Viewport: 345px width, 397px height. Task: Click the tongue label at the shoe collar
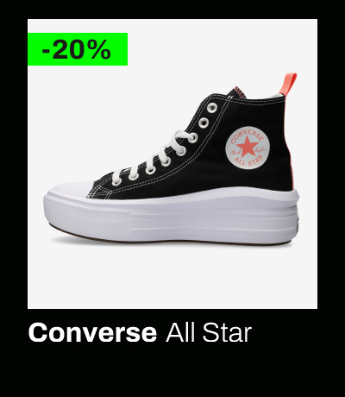click(238, 91)
